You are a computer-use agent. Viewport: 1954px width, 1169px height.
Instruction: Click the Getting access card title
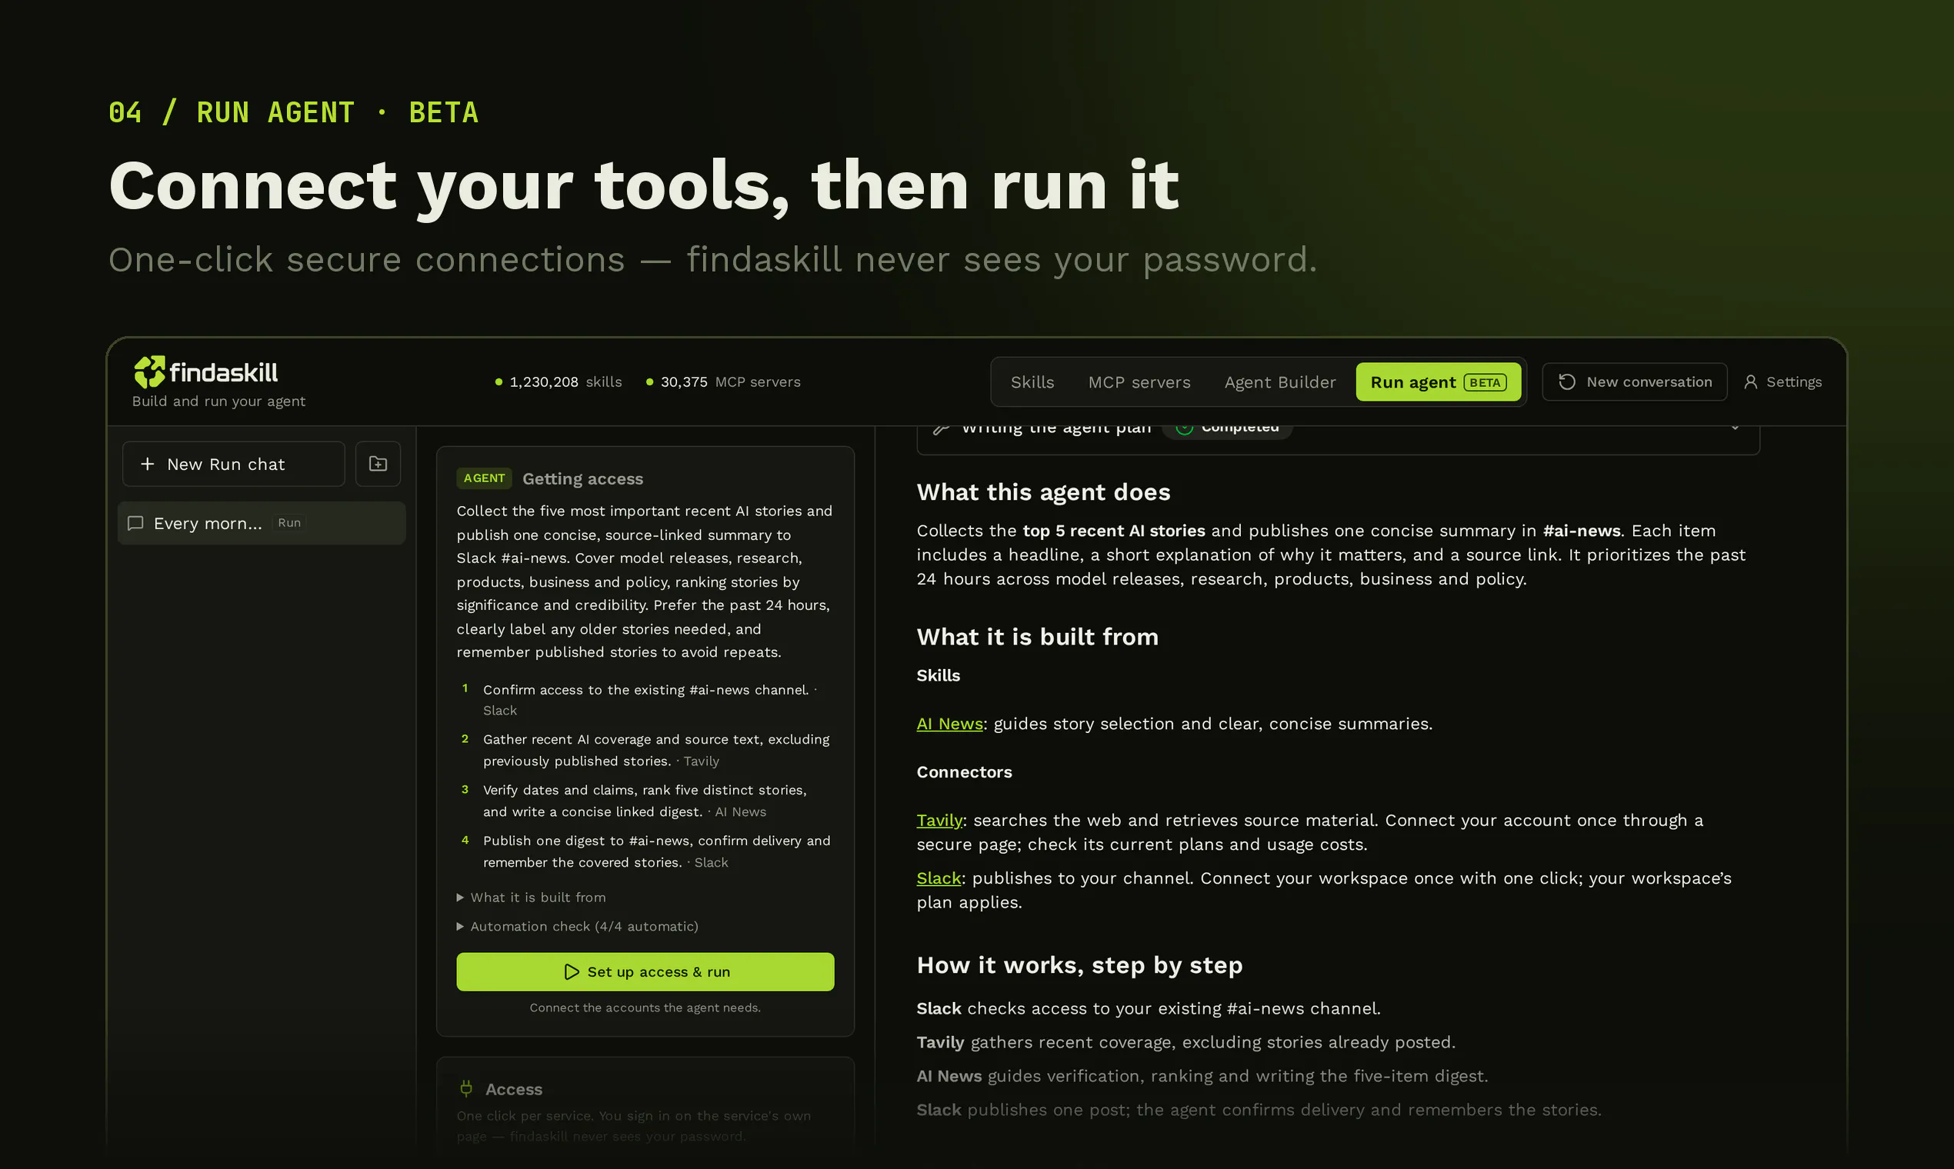click(582, 479)
